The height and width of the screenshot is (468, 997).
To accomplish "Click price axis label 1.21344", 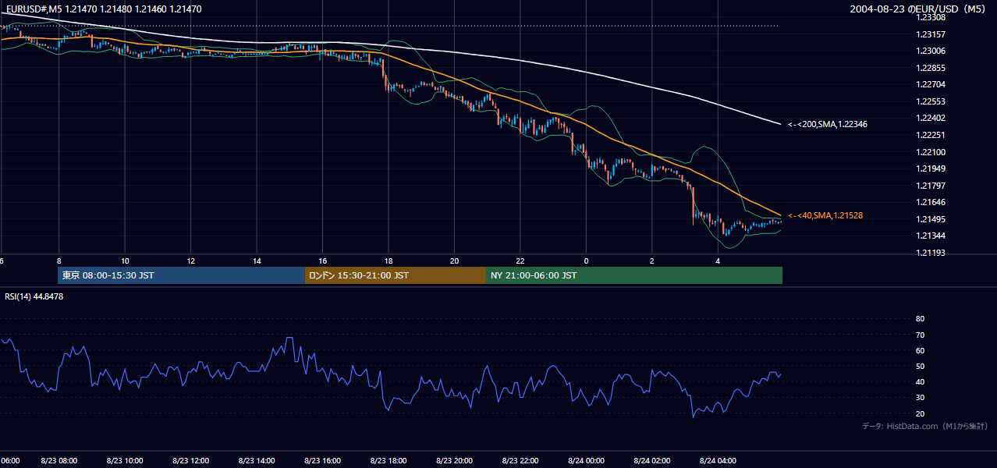I will (930, 236).
